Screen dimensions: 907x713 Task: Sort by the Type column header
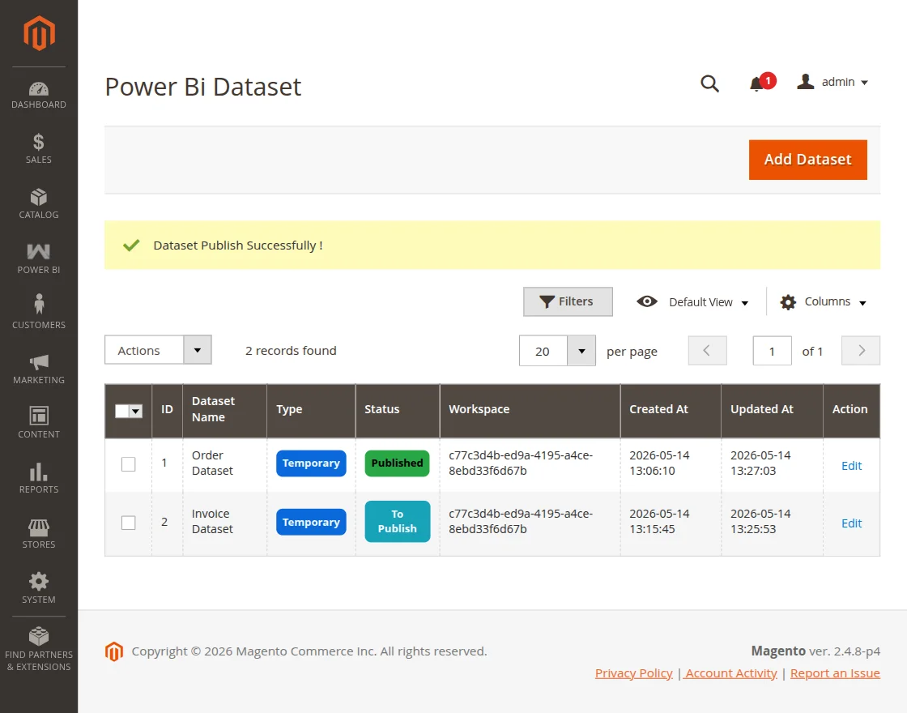pyautogui.click(x=311, y=410)
